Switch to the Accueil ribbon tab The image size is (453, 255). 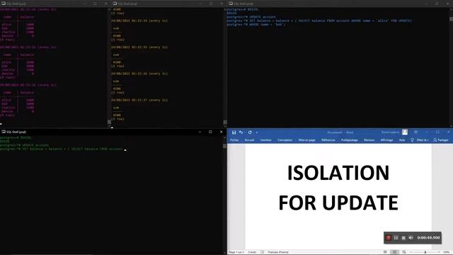coord(249,140)
